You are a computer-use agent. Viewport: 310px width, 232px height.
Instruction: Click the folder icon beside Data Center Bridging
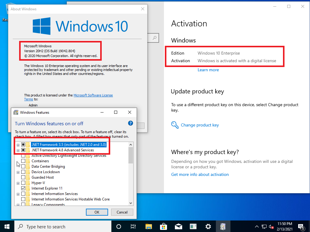(28, 166)
